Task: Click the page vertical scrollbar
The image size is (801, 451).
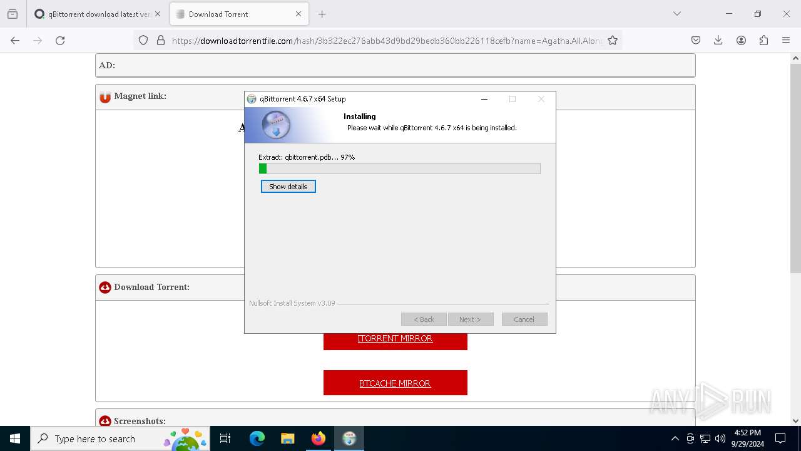Action: pos(796,168)
